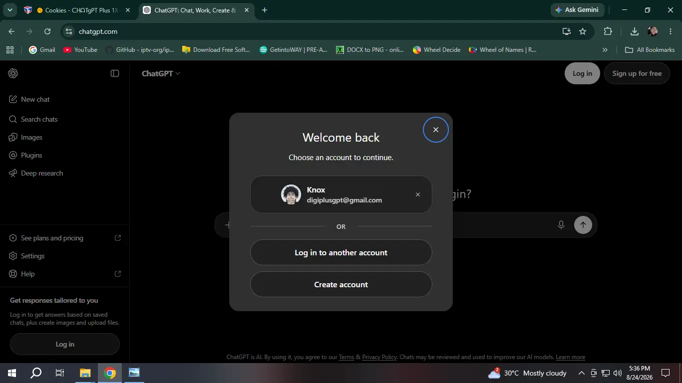
Task: Remove the Knox account from the list
Action: point(418,194)
